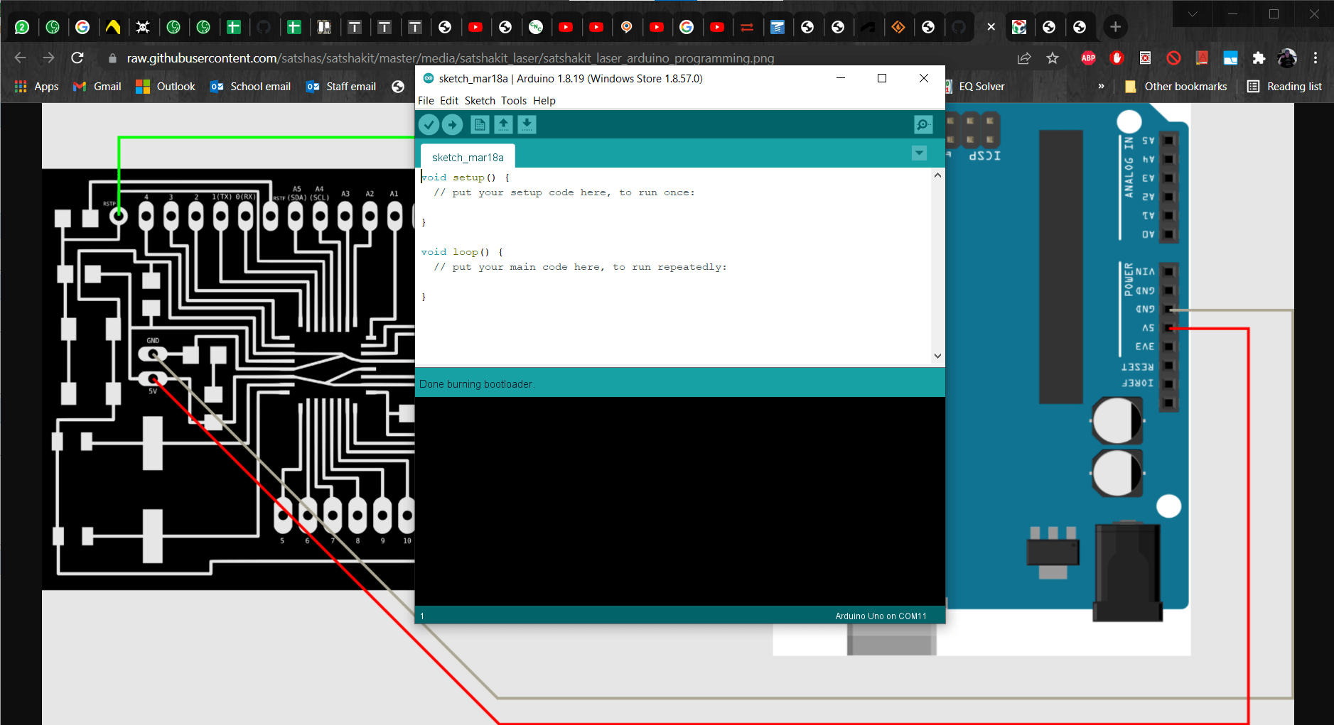This screenshot has height=725, width=1334.
Task: Switch to the black swoosh favicon tab
Action: (x=868, y=27)
